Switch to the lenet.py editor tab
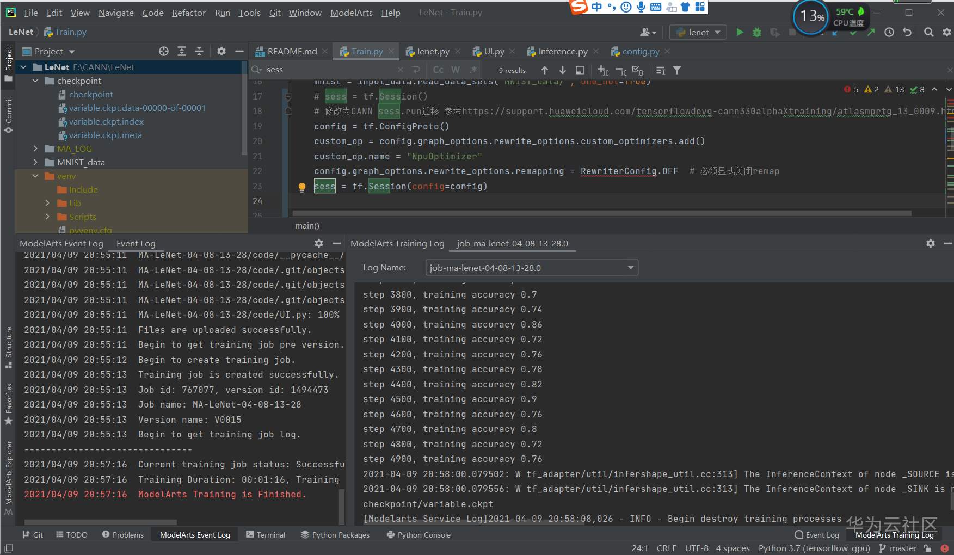954x555 pixels. 433,51
